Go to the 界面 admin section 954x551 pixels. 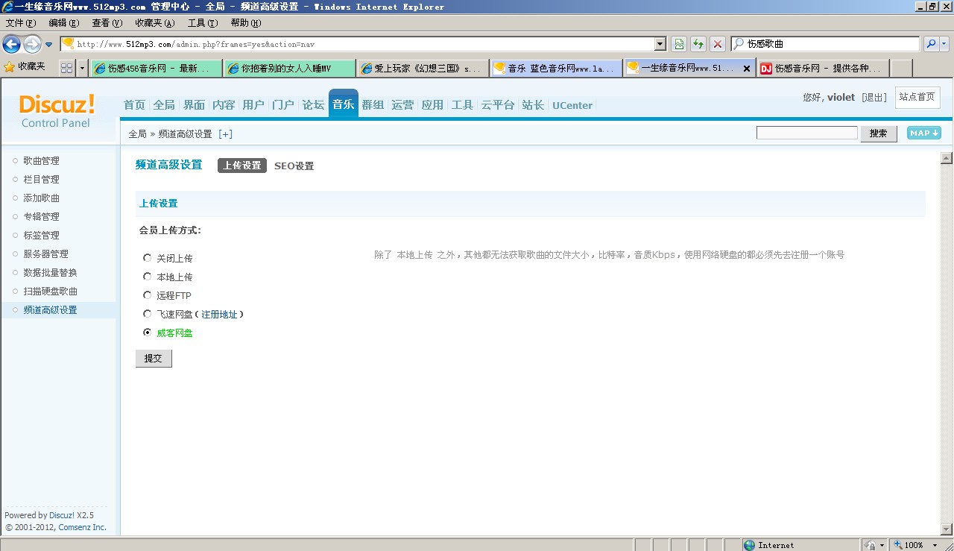194,105
